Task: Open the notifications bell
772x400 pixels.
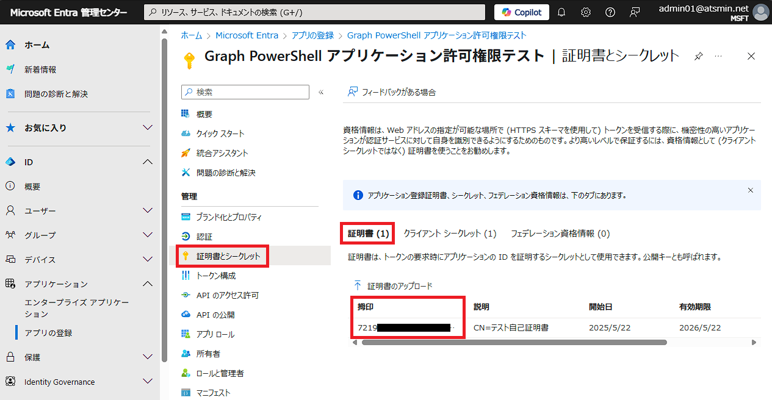Action: (561, 12)
